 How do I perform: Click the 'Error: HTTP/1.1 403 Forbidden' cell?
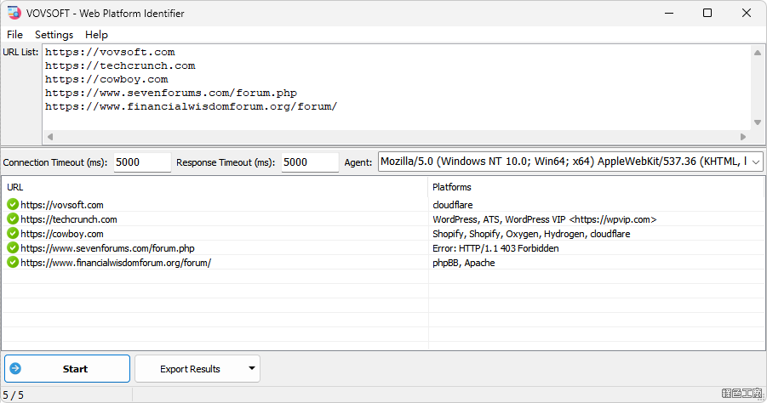pos(495,248)
